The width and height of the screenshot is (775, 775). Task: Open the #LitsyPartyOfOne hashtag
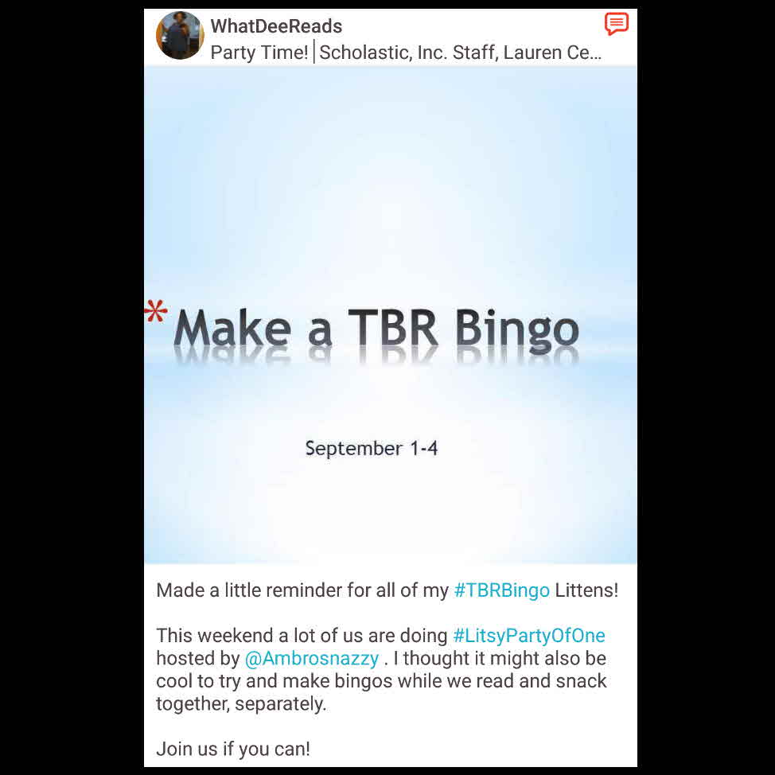click(x=529, y=636)
